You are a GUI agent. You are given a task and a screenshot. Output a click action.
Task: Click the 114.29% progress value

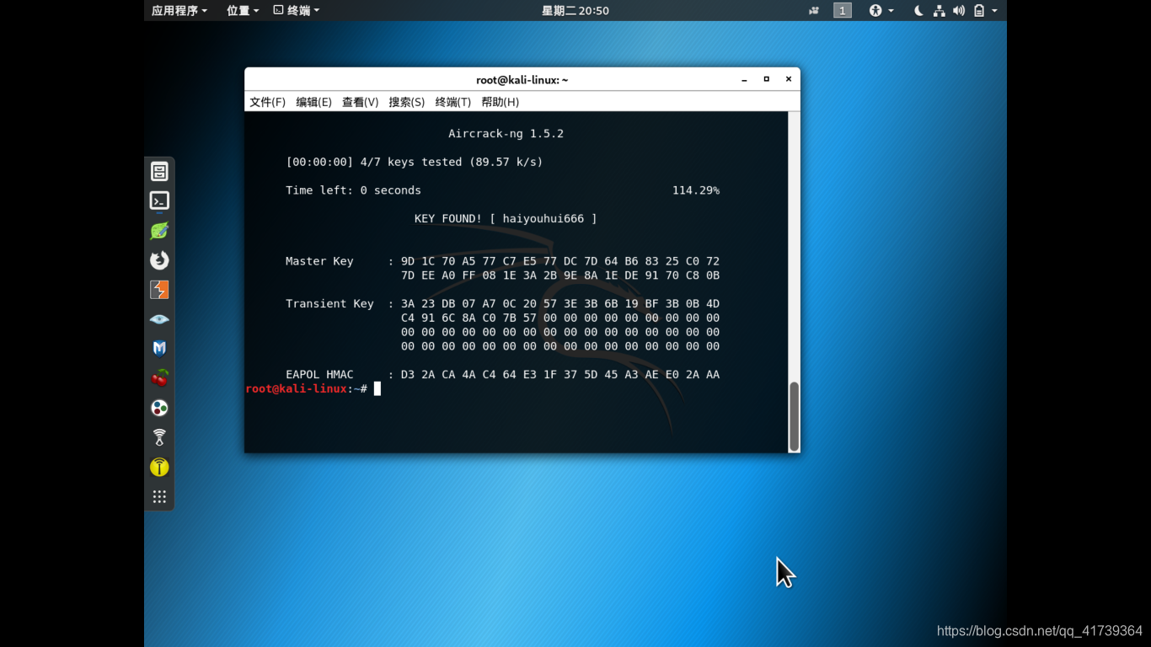696,190
